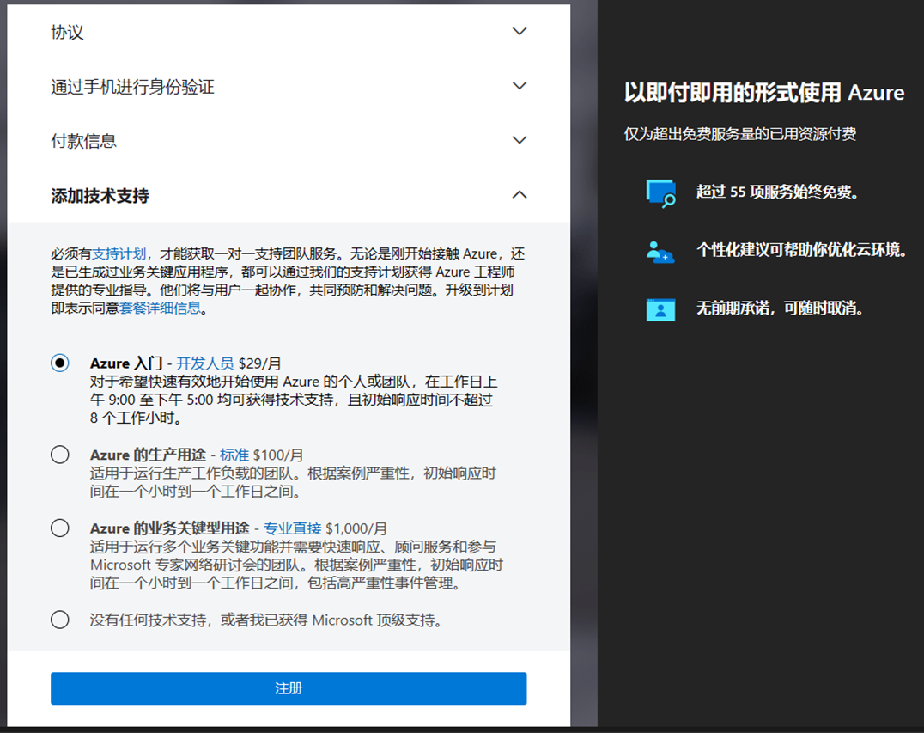Expand the 协议 section

pyautogui.click(x=519, y=30)
